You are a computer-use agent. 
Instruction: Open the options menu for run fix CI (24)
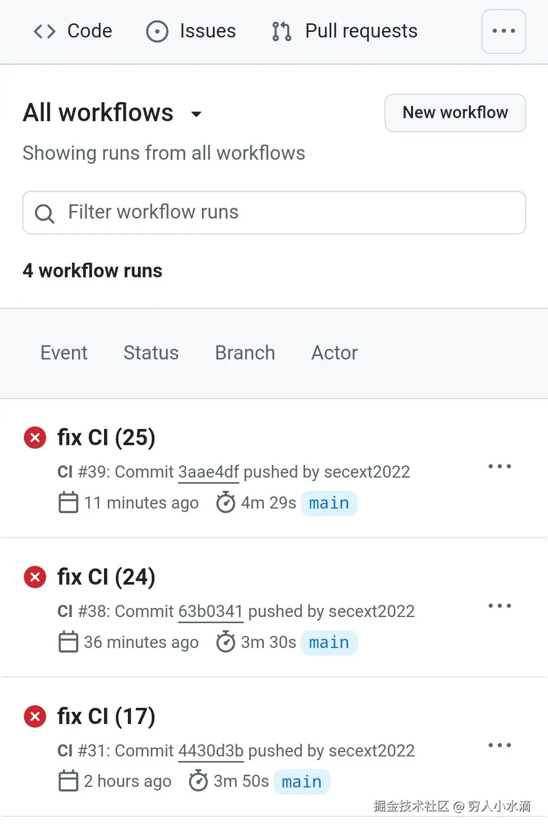[499, 606]
